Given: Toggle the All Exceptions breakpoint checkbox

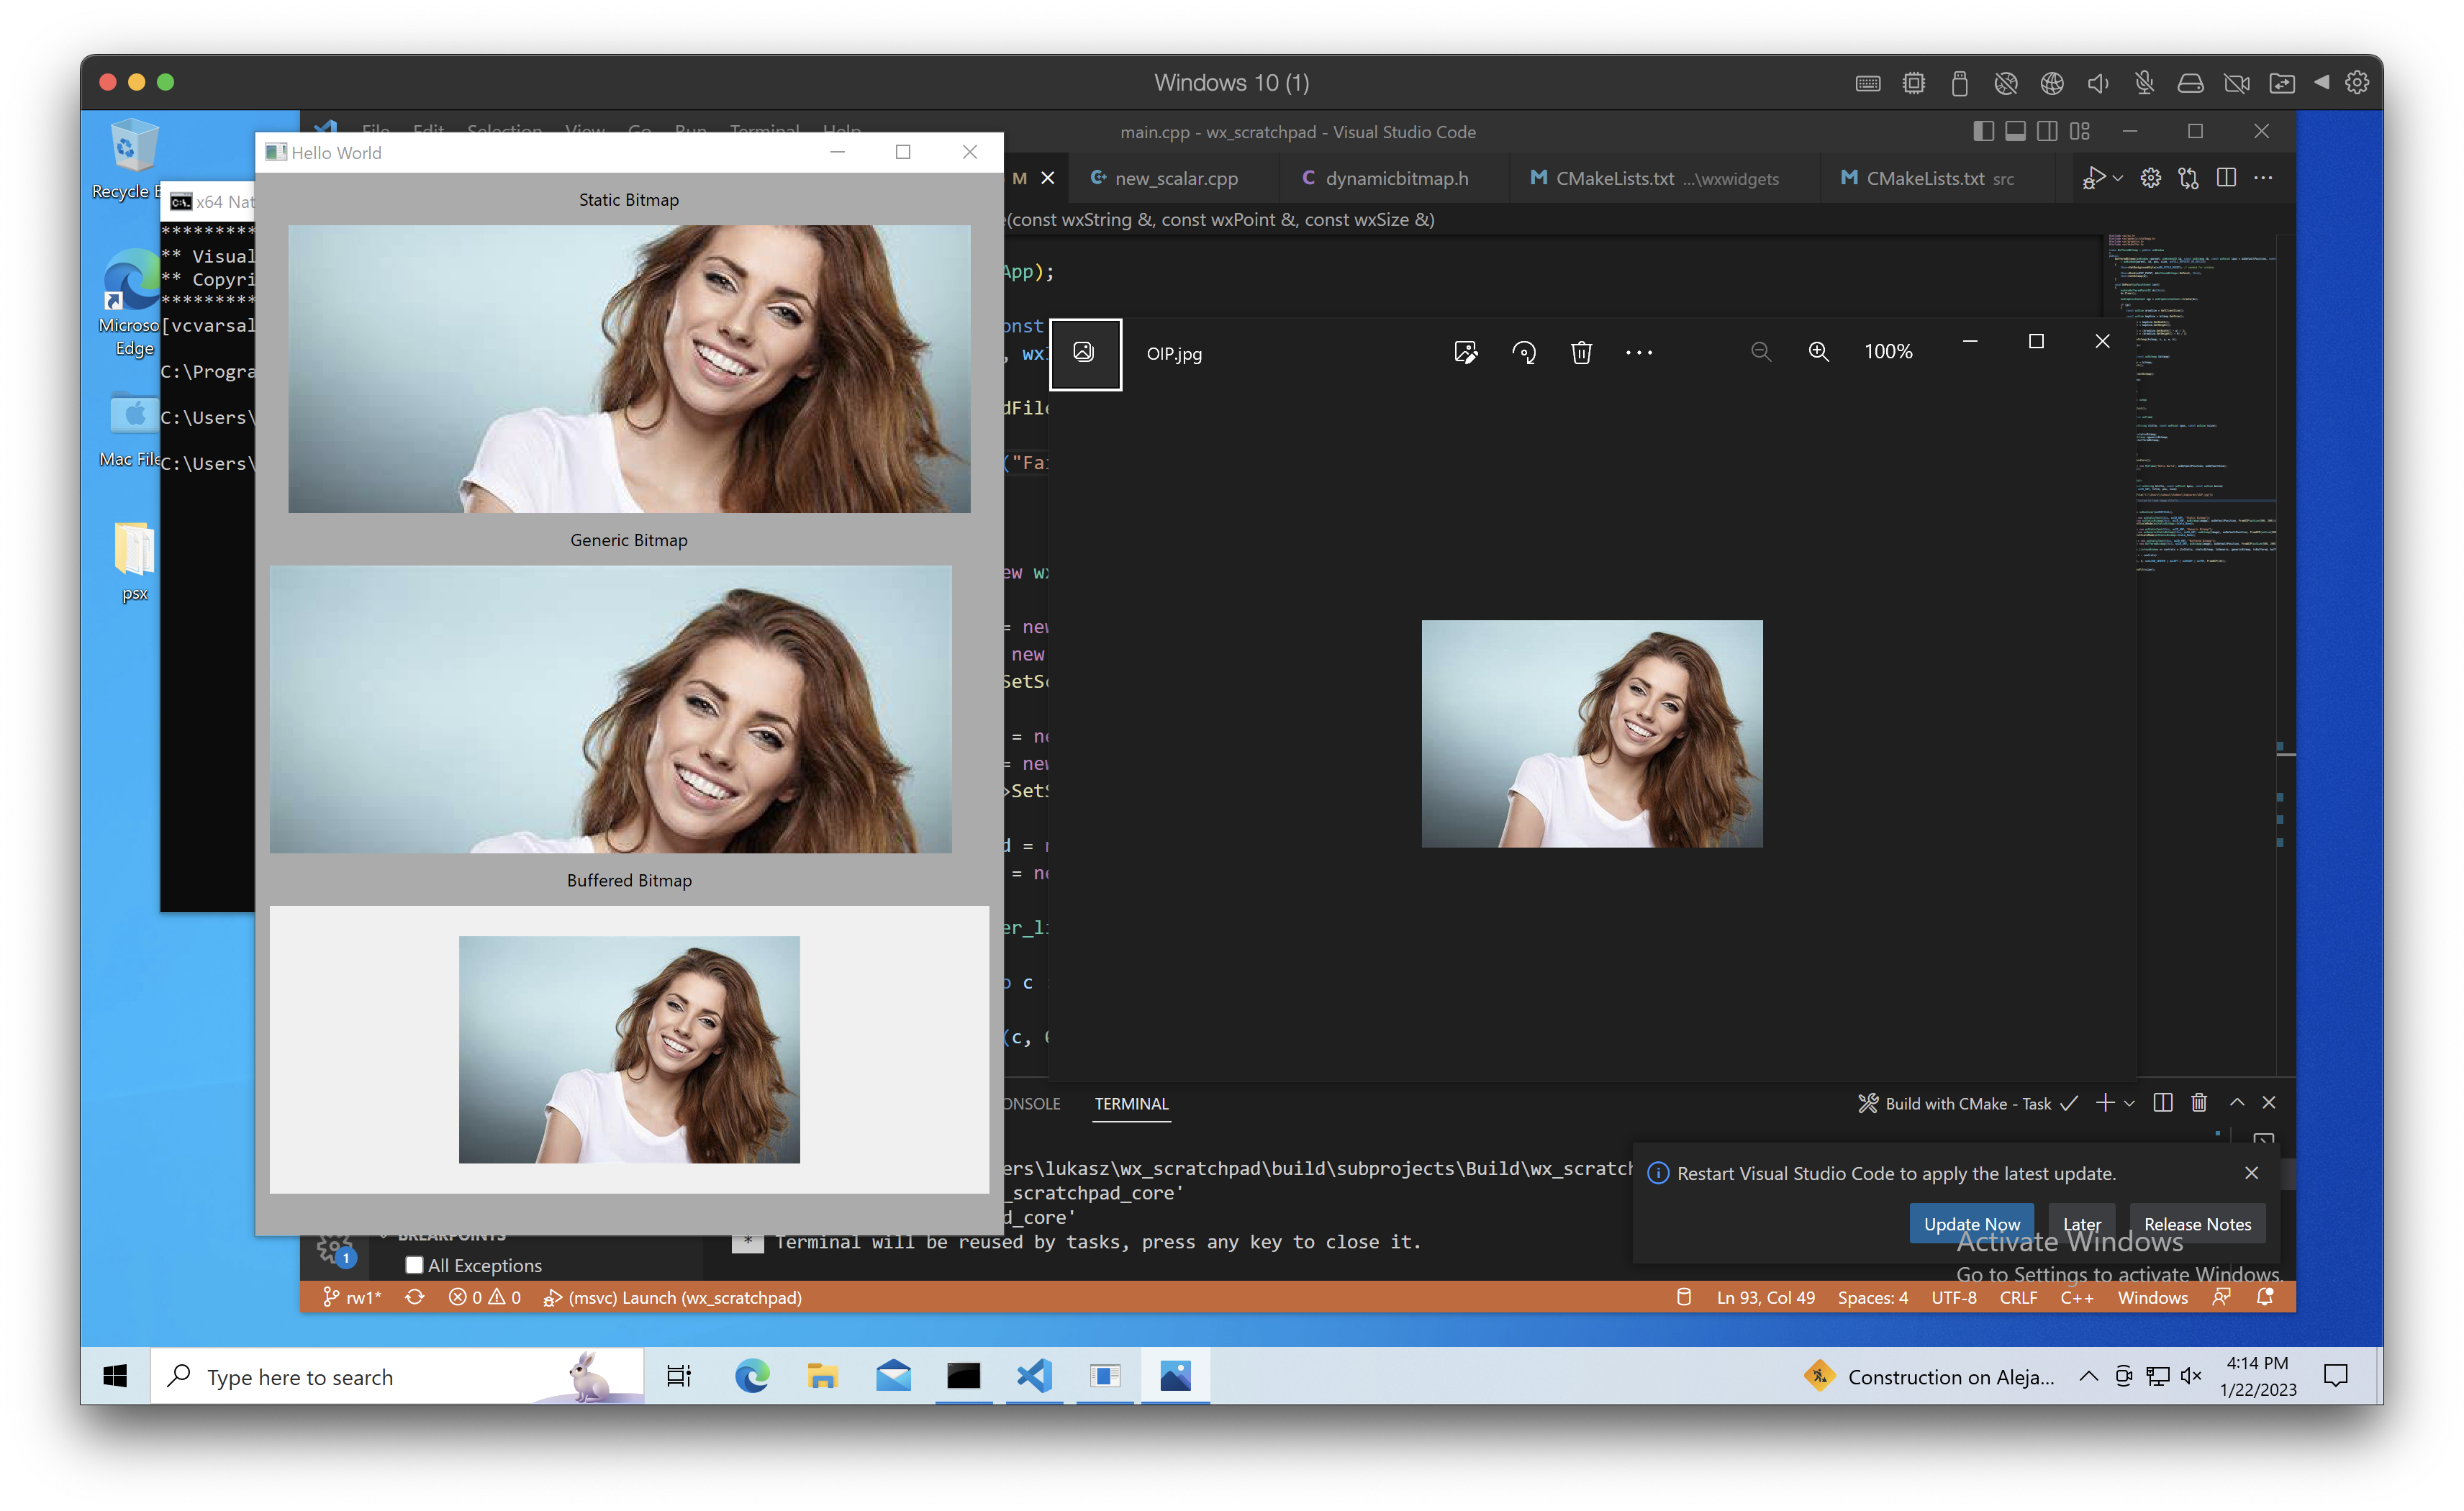Looking at the screenshot, I should [x=414, y=1265].
